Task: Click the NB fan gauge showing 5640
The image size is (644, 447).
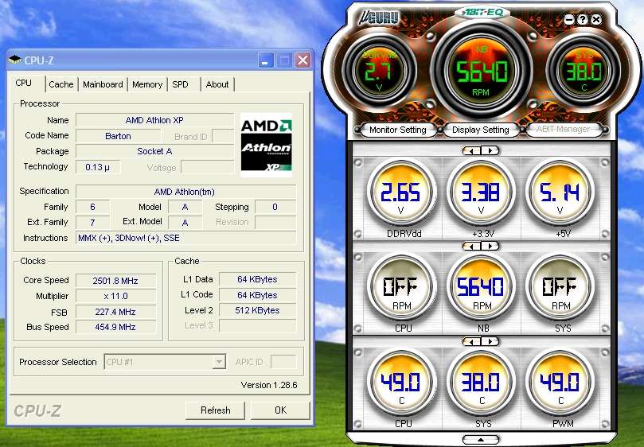Action: point(481,289)
